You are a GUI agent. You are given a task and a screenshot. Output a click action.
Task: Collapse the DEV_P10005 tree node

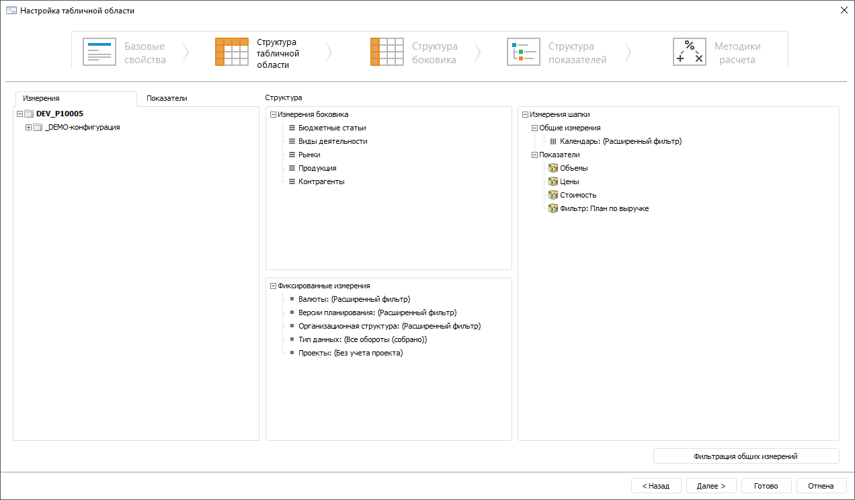[x=19, y=114]
